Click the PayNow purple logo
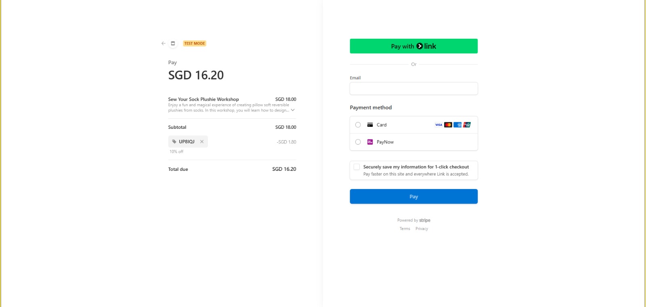 click(370, 142)
